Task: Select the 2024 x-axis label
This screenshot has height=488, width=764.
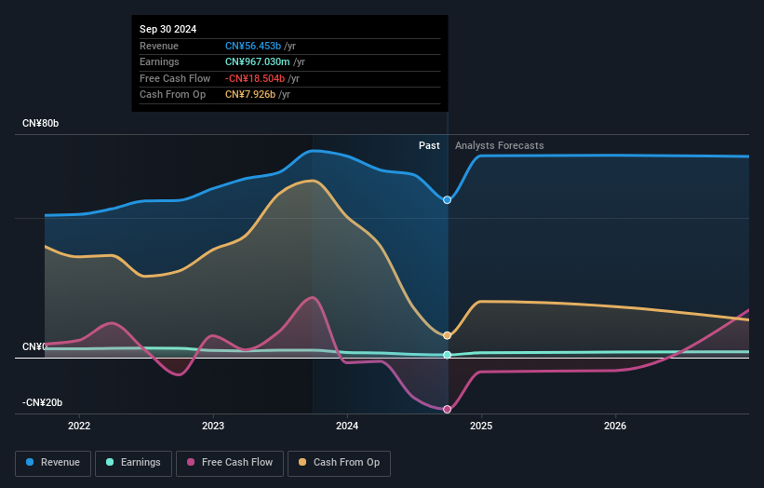Action: [347, 426]
